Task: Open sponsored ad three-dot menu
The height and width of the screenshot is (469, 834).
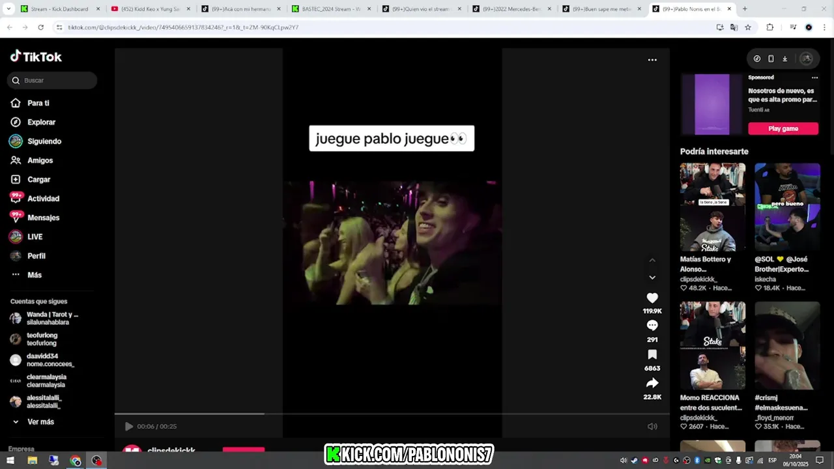Action: pos(814,78)
